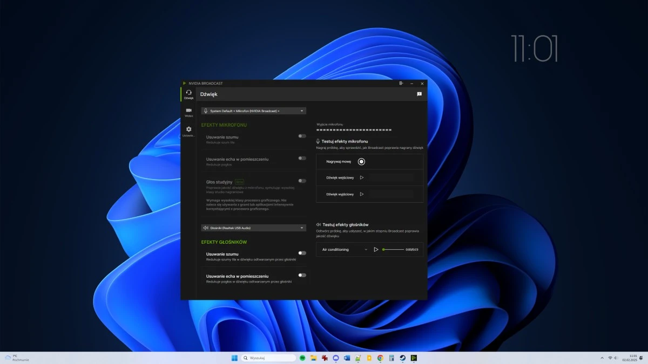648x364 pixels.
Task: Play the Dźwięk wejściowy sample
Action: coord(362,177)
